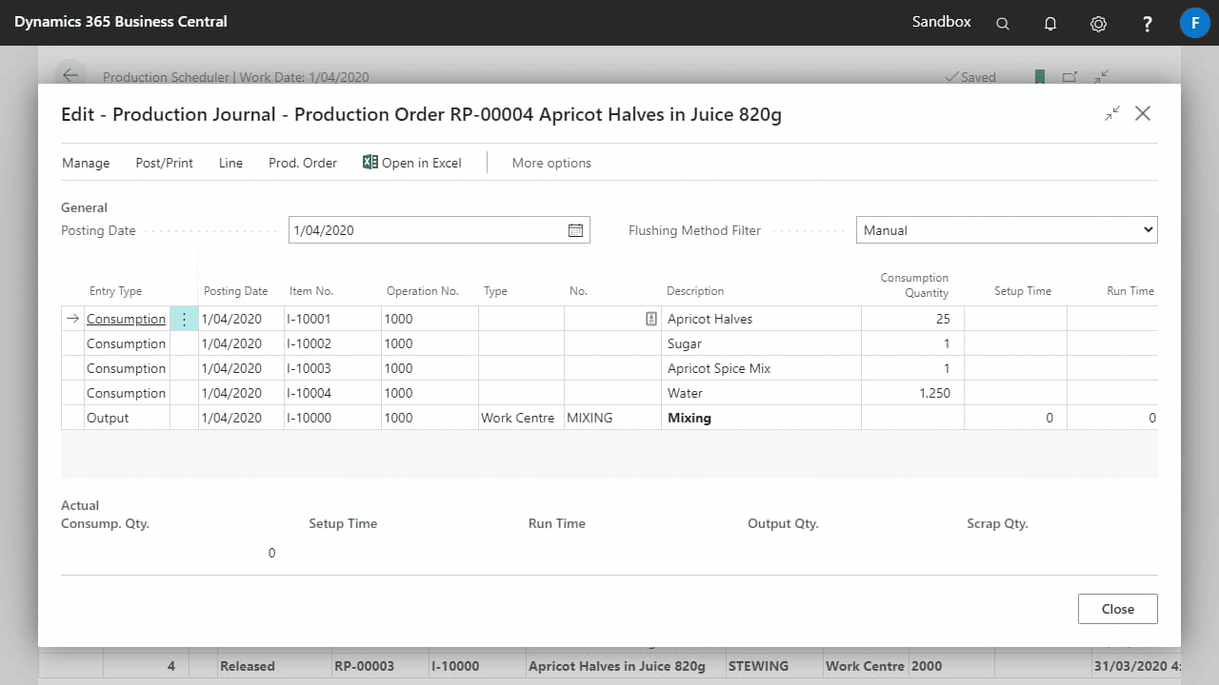The image size is (1219, 685).
Task: Click Open in Excel label
Action: 422,163
